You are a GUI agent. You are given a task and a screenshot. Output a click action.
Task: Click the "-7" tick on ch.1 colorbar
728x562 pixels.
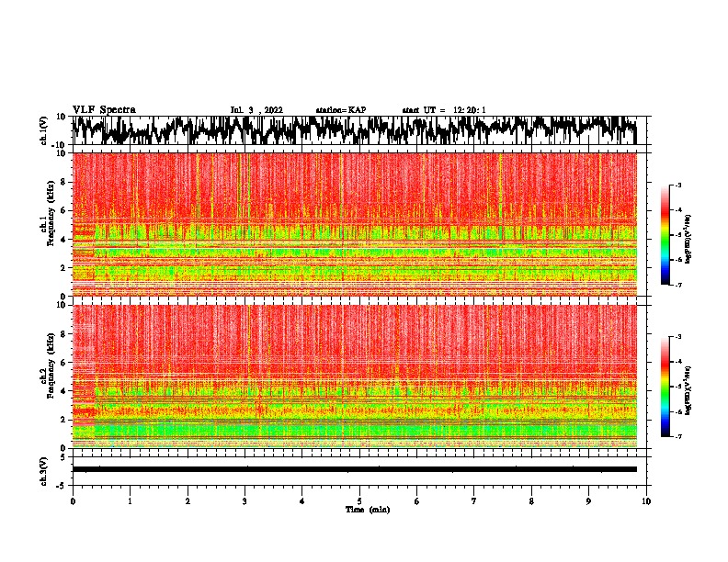(x=677, y=285)
